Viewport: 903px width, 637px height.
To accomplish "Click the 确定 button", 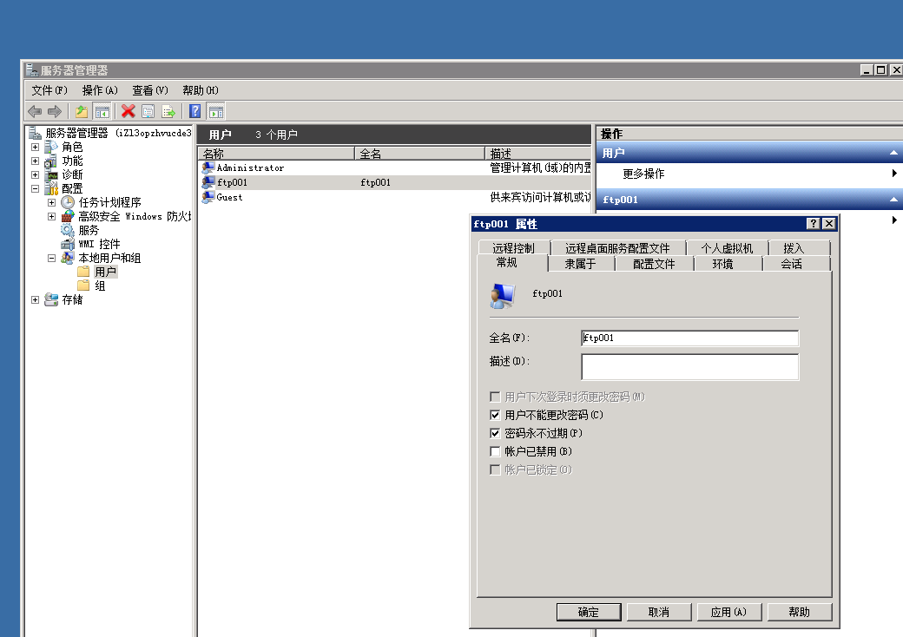I will coord(589,612).
